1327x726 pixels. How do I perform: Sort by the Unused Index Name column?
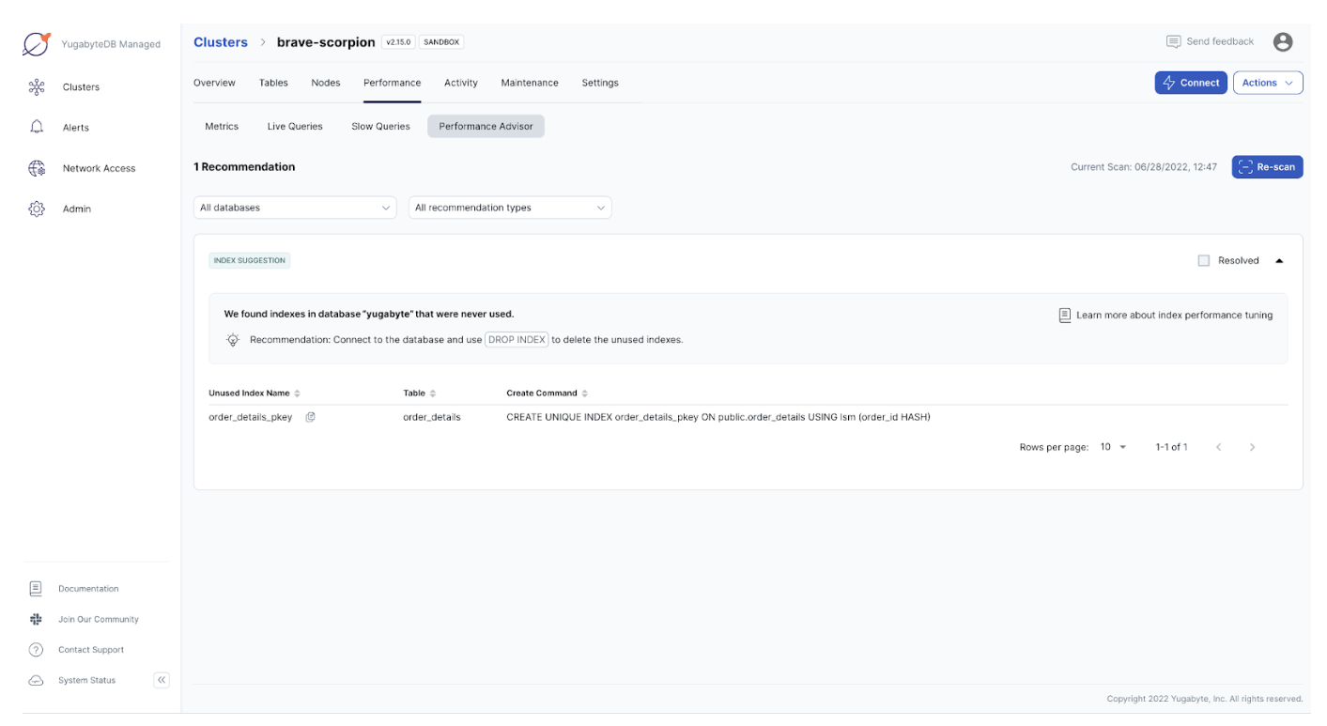pos(297,393)
